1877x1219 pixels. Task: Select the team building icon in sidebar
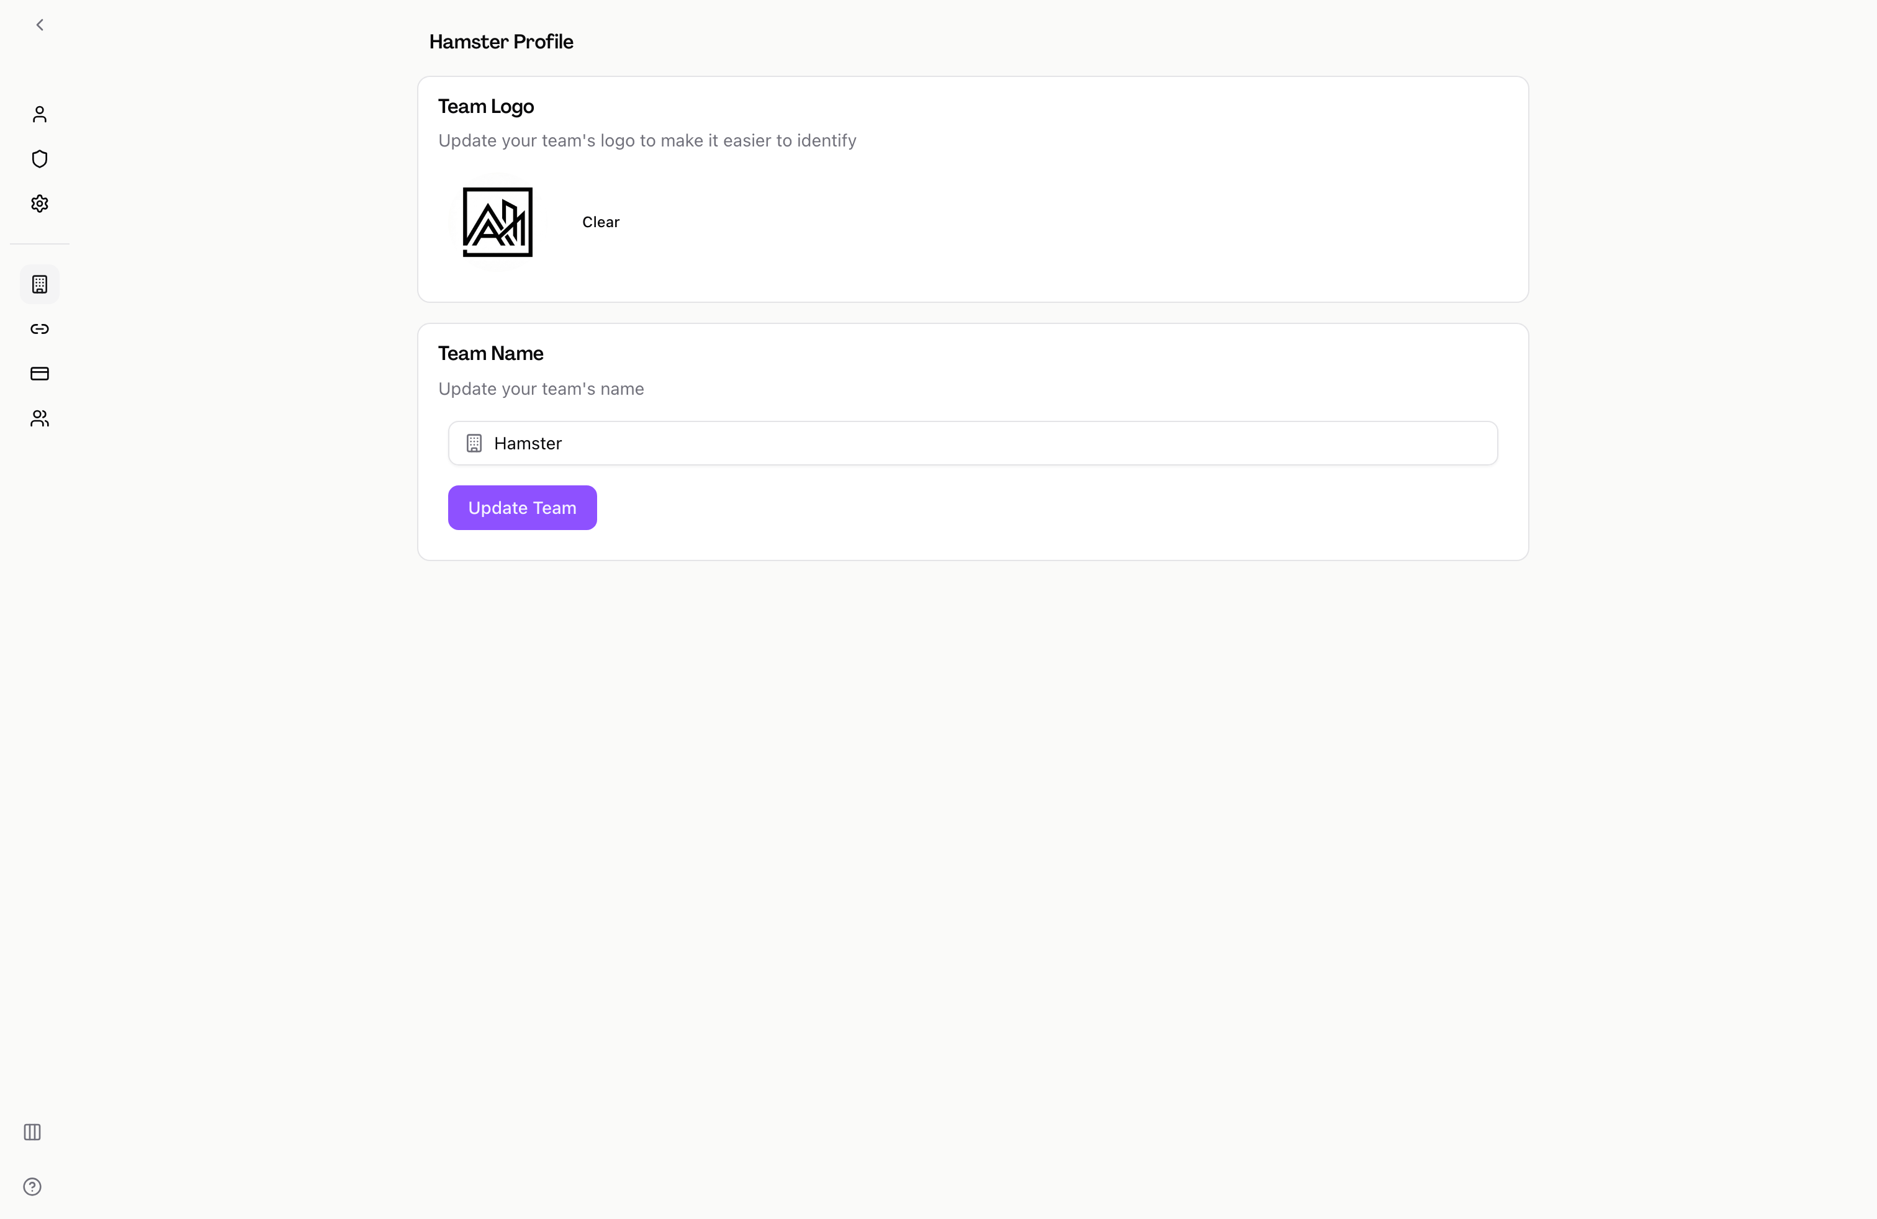[x=40, y=285]
